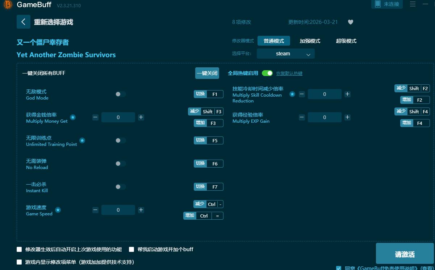Click star badge next to Game Speed

point(58,210)
